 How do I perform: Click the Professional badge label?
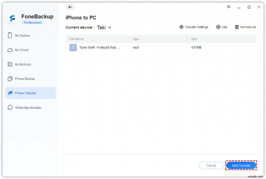click(33, 22)
